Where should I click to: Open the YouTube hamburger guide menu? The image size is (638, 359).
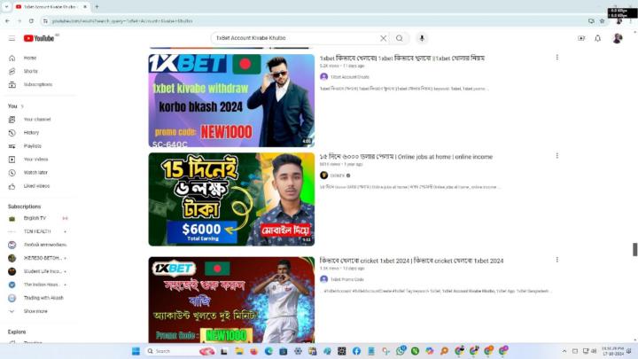(x=12, y=38)
